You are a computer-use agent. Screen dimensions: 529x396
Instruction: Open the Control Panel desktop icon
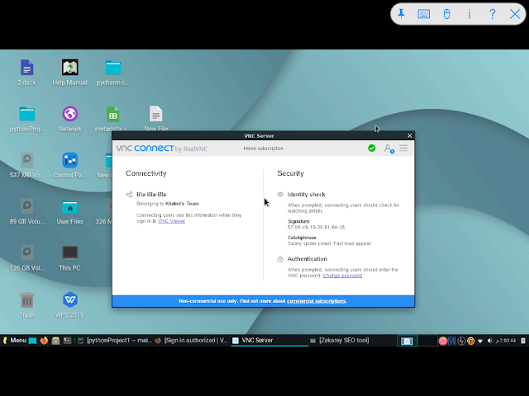[x=69, y=165]
